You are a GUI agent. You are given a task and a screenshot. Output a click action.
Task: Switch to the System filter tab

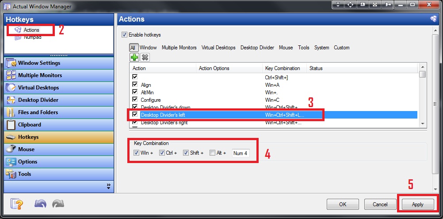click(321, 48)
